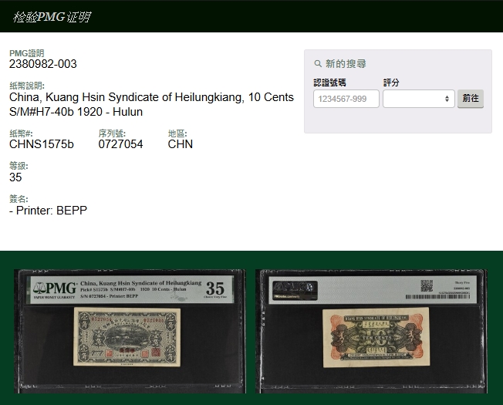This screenshot has height=405, width=503.
Task: Click the region value CHN
Action: (x=180, y=144)
